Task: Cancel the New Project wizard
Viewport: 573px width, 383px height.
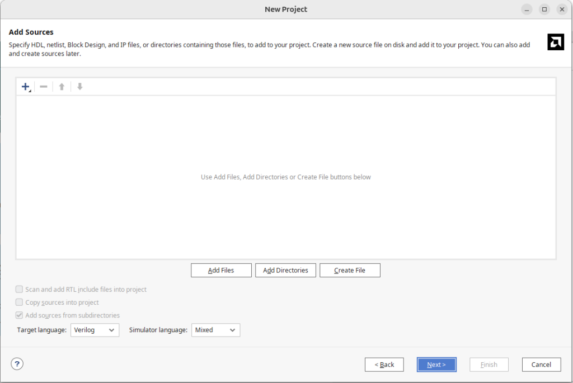Action: tap(541, 365)
